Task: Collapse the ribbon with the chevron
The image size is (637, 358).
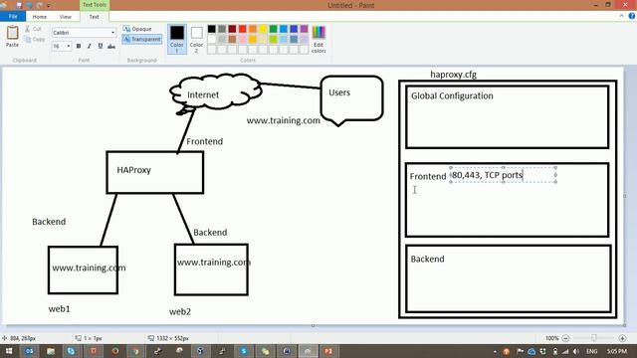Action: pos(621,16)
